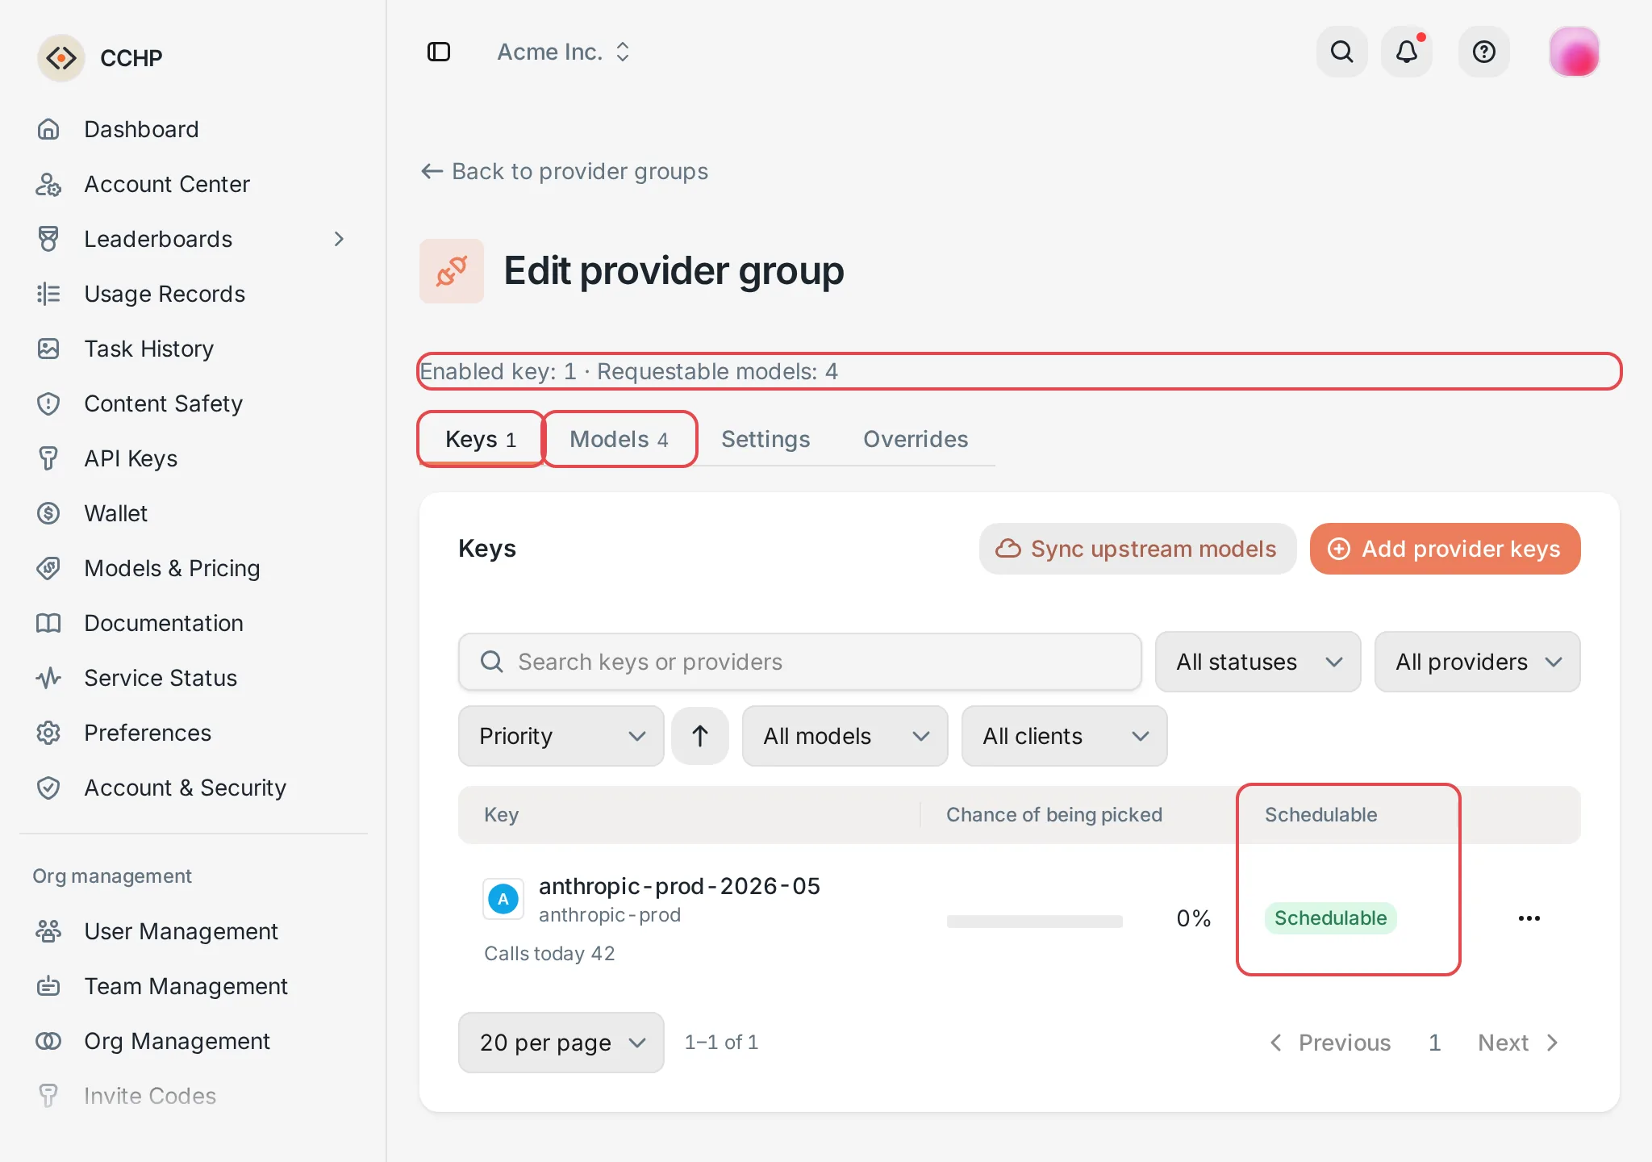Screen dimensions: 1652x1162
Task: Open Wallet page
Action: 194,513
